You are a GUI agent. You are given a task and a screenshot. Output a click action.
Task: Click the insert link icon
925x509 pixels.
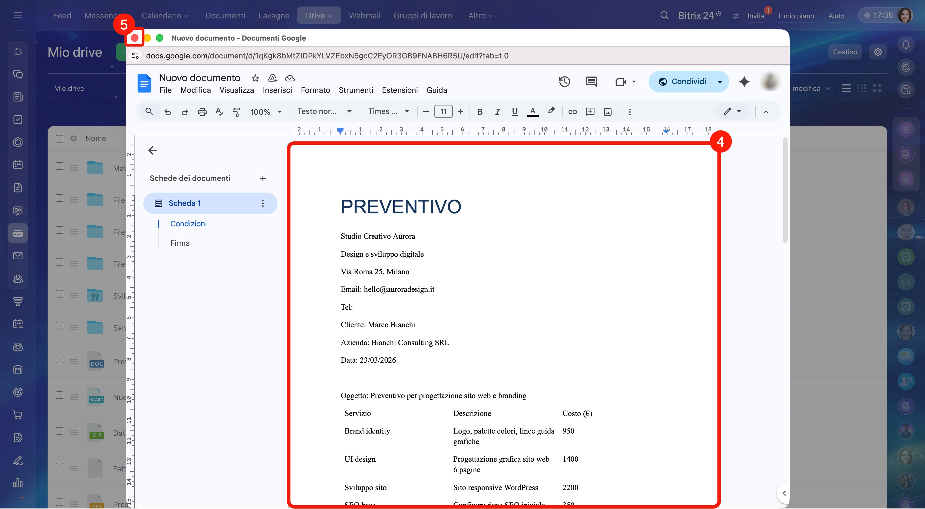pos(572,112)
